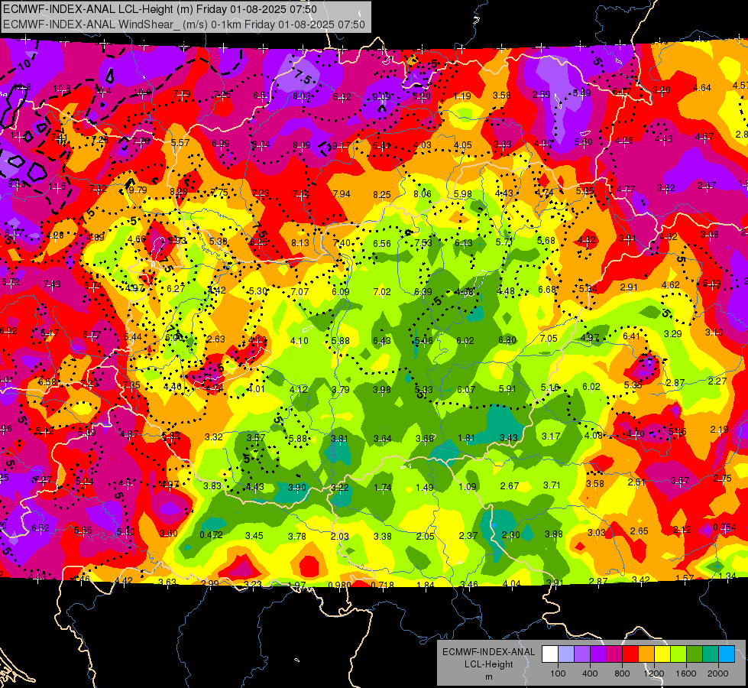The width and height of the screenshot is (748, 688).
Task: Click legend label 1600
Action: pyautogui.click(x=685, y=673)
